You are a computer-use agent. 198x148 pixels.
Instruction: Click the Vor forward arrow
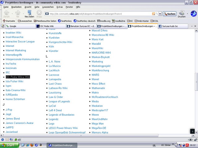click(18, 14)
